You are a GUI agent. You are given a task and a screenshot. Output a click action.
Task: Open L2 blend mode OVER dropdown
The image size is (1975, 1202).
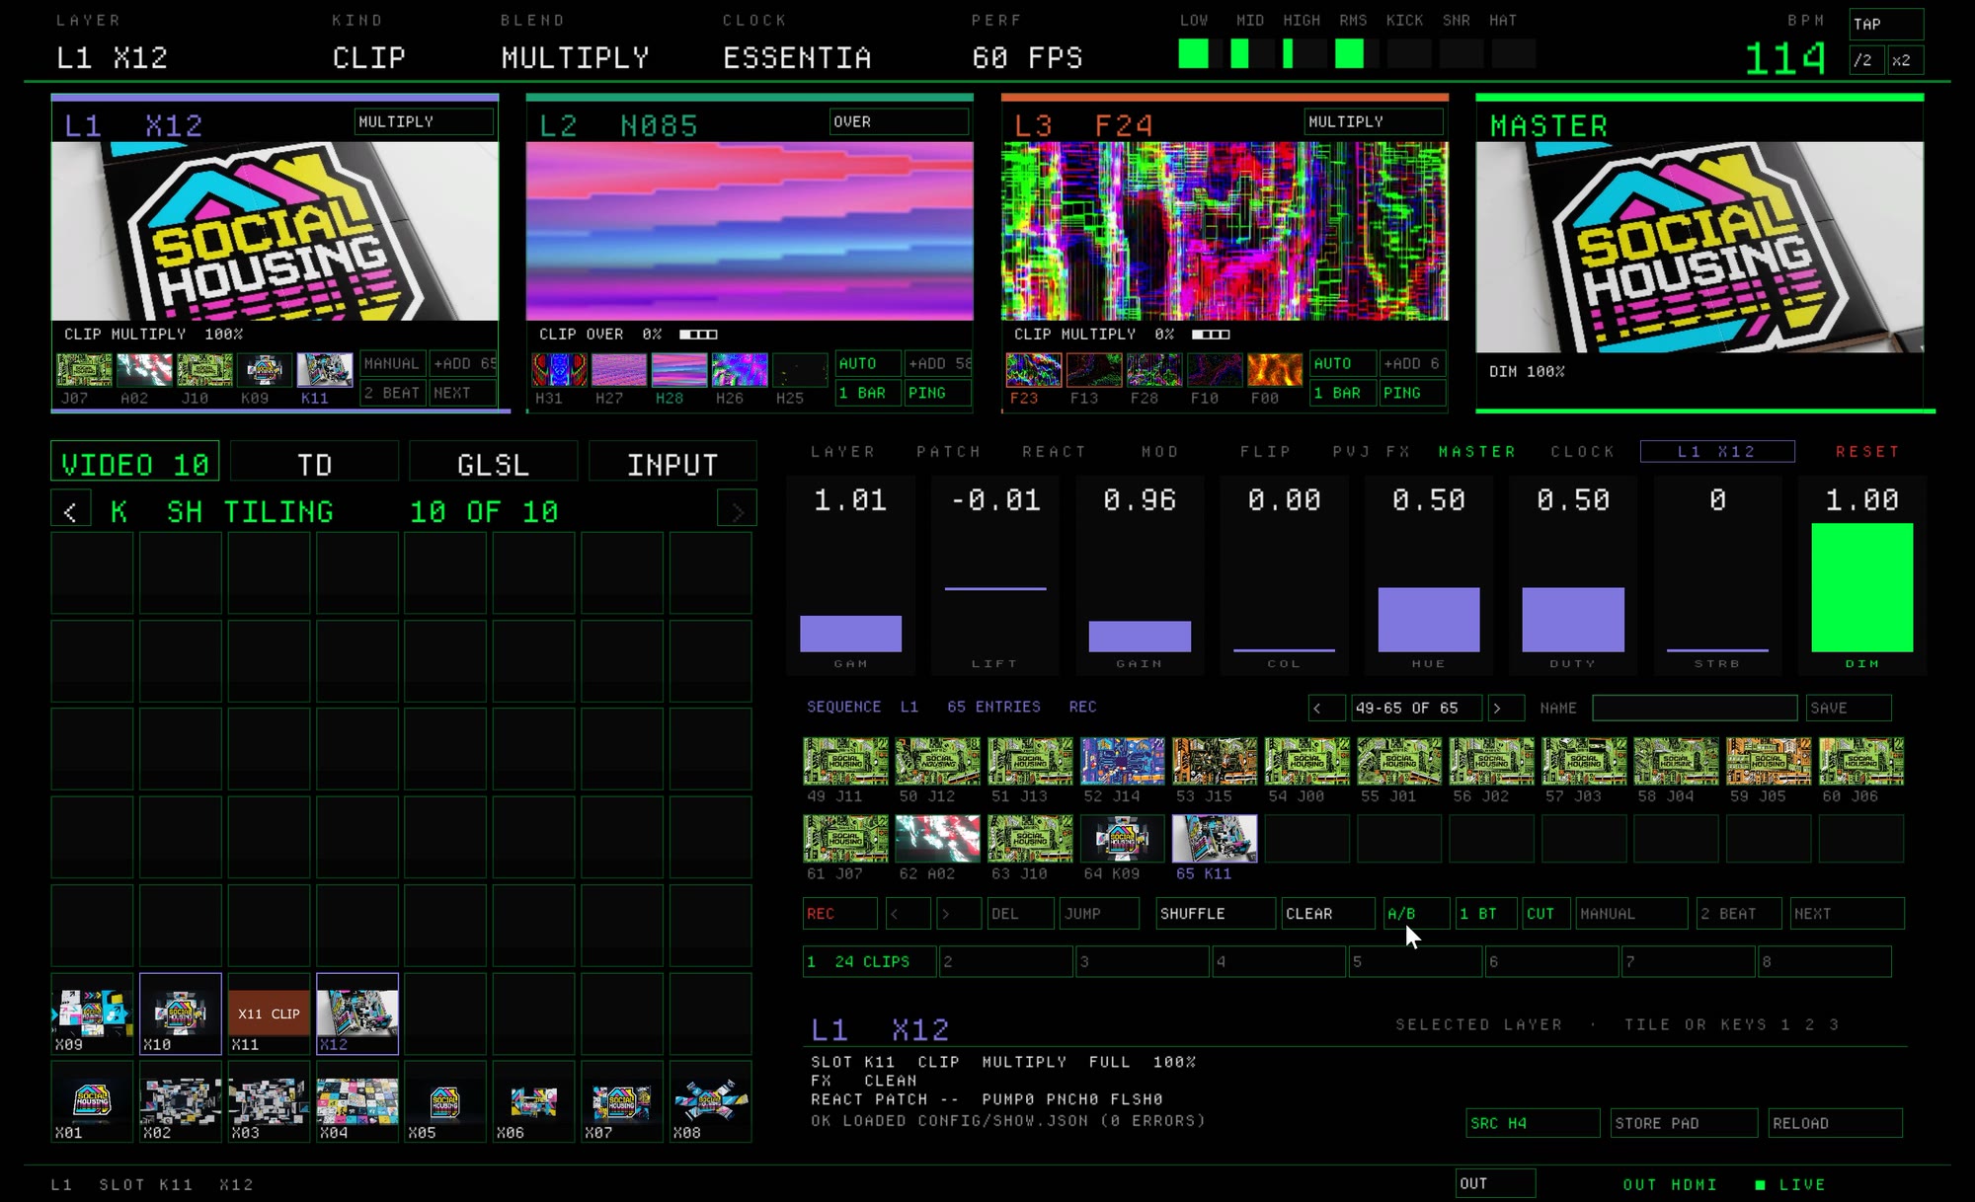pyautogui.click(x=899, y=121)
